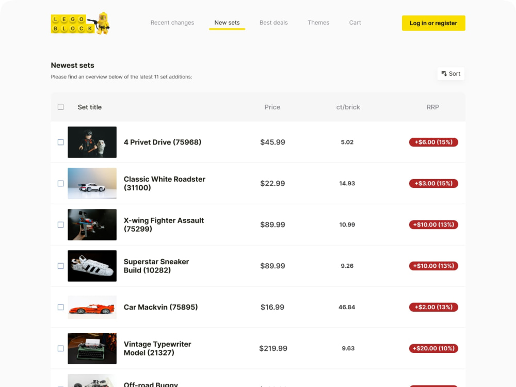Screen dimensions: 516x387
Task: Click the +$6.00 (15%) RRP badge
Action: (434, 142)
